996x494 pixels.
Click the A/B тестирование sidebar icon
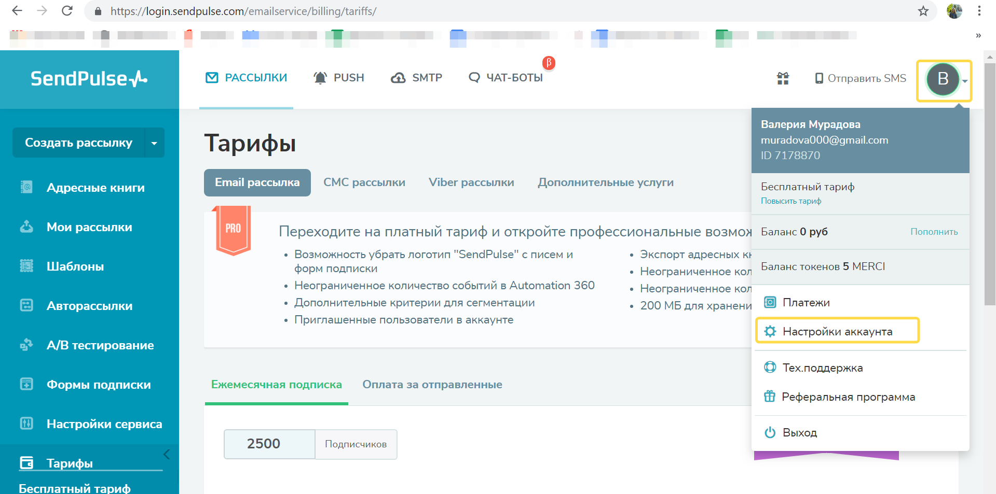coord(26,345)
